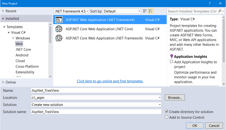Viewport: 226px width, 130px height.
Task: Click the project Name input field
Action: [96, 90]
